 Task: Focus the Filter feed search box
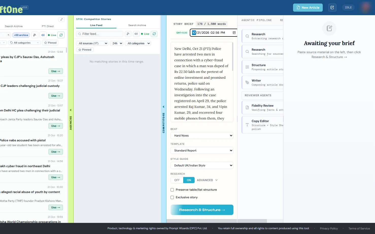[x=100, y=34]
